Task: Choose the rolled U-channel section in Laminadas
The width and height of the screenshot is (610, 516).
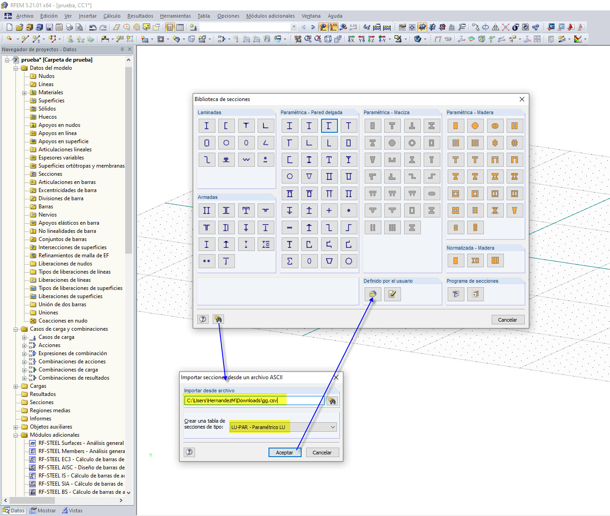Action: pos(226,126)
